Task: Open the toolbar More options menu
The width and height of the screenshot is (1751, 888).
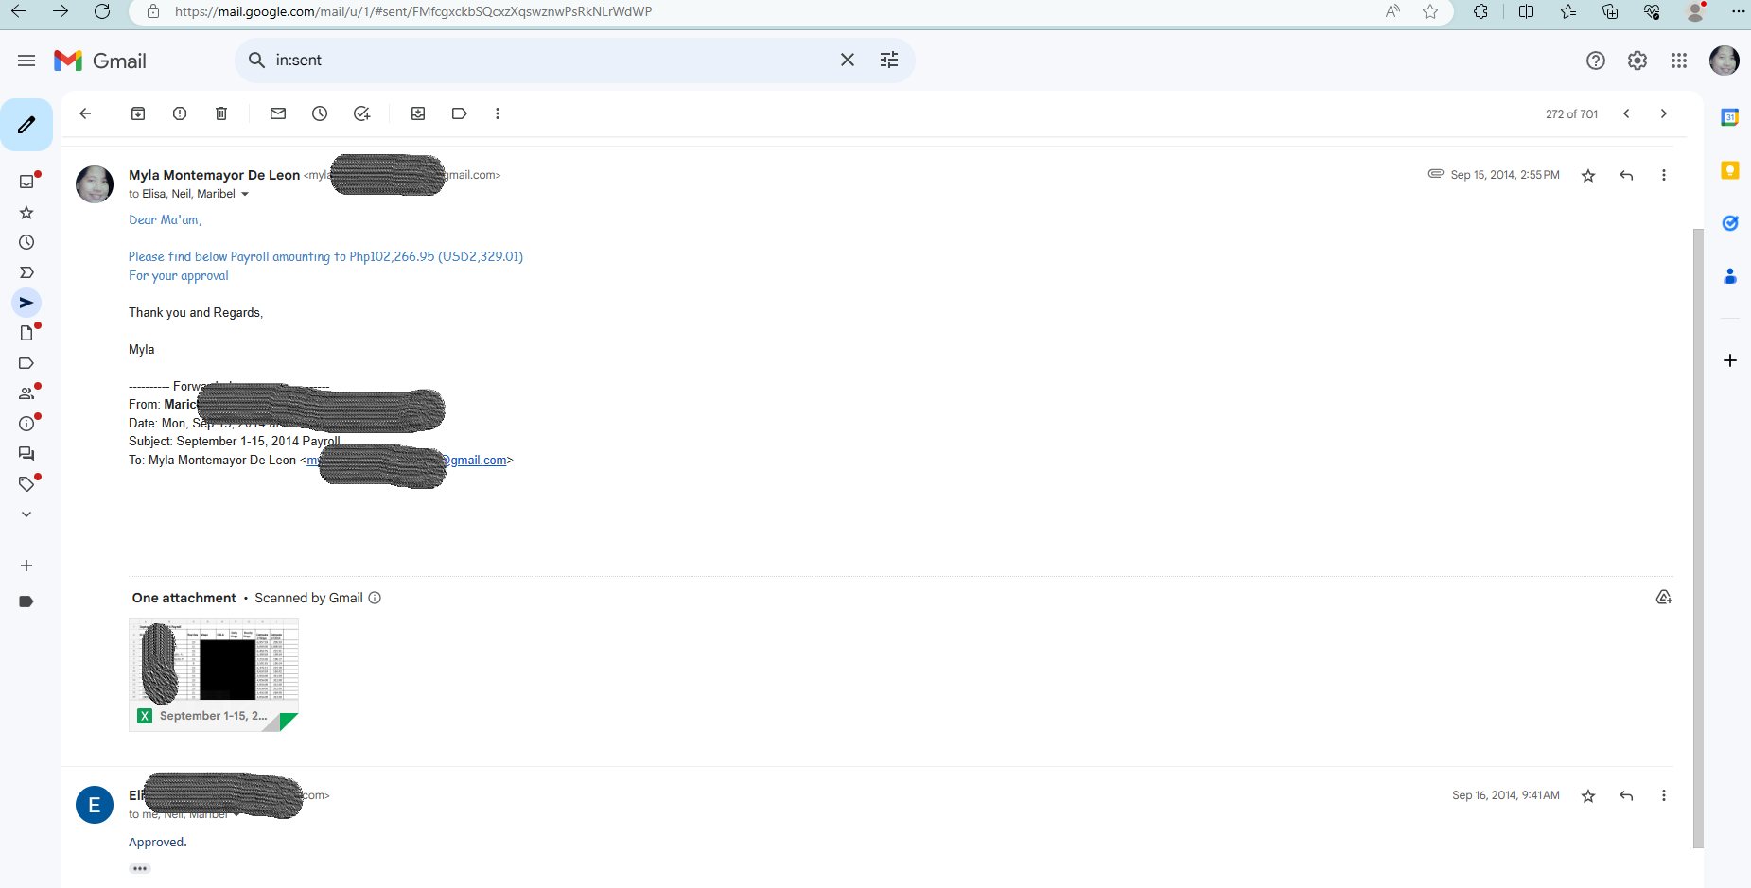Action: pos(498,113)
